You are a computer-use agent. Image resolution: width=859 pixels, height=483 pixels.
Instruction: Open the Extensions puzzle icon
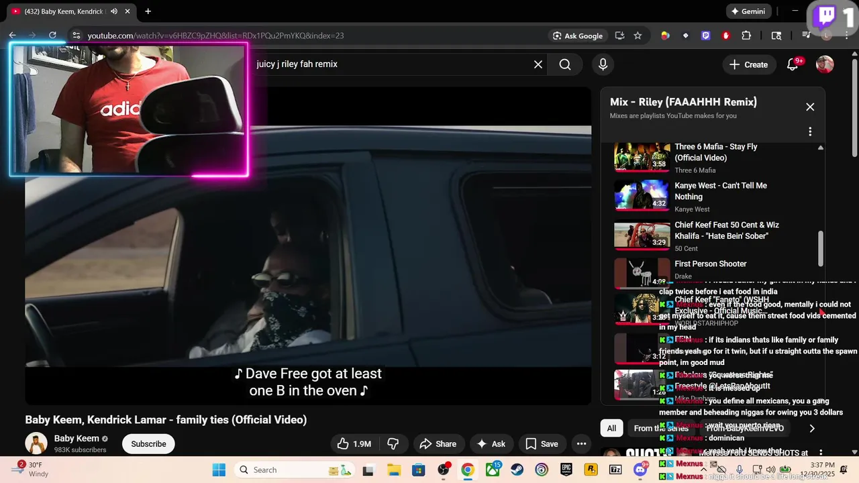(x=746, y=36)
